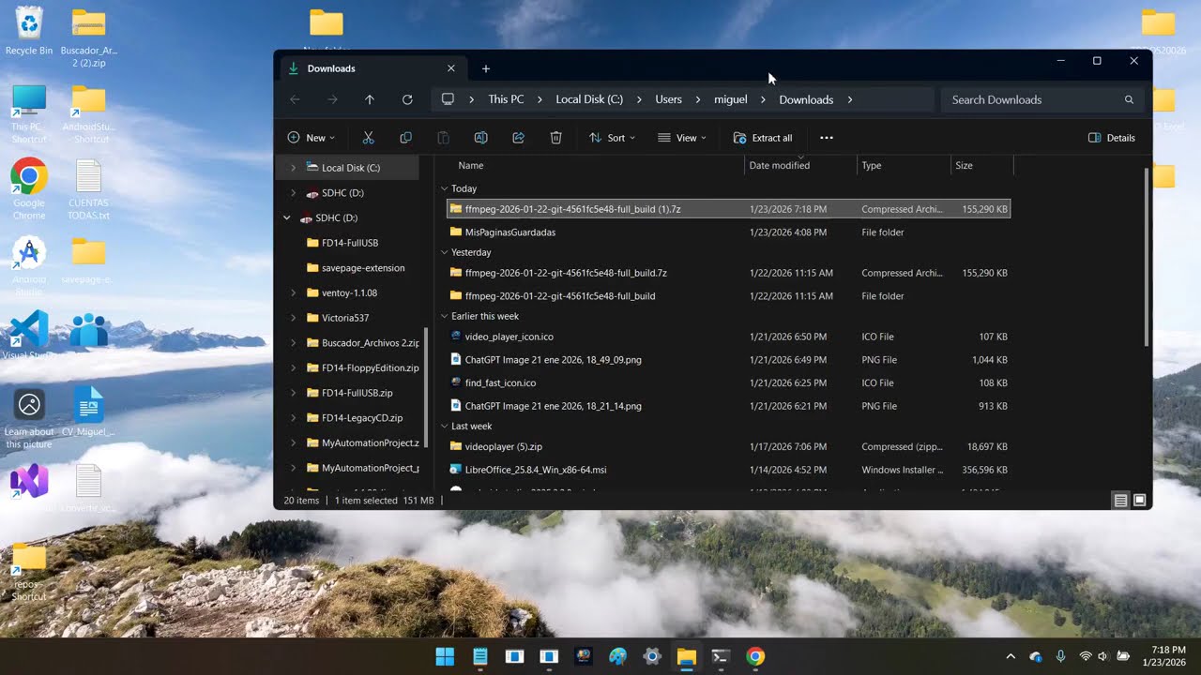1201x675 pixels.
Task: Click Local Disk (C:) breadcrumb
Action: tap(589, 99)
